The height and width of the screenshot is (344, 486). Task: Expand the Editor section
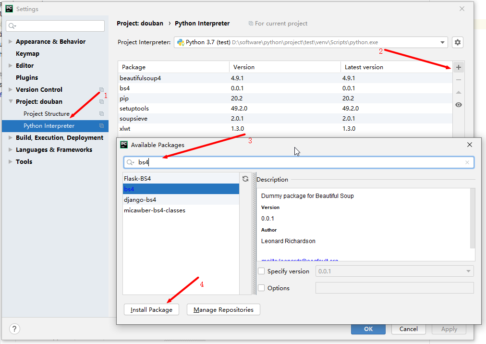[x=11, y=65]
